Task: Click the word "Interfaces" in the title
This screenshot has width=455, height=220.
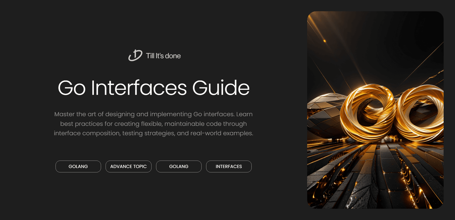Action: coord(139,88)
